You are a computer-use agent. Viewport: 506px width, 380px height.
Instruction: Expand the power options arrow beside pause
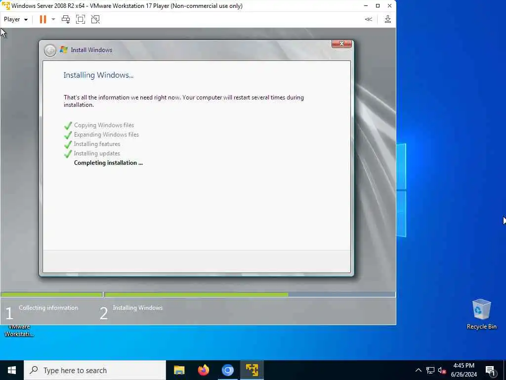tap(53, 19)
